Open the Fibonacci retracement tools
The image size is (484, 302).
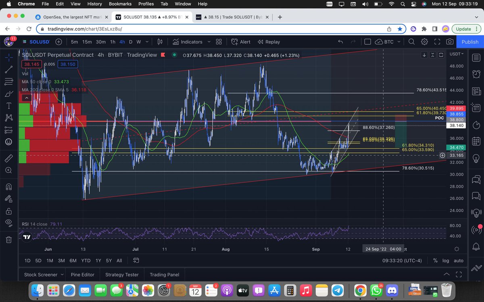tap(8, 82)
